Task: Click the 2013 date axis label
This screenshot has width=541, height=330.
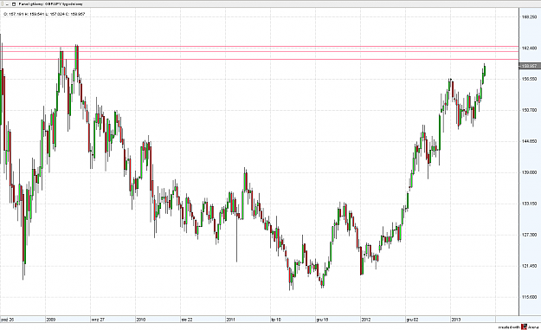Action: (x=456, y=320)
